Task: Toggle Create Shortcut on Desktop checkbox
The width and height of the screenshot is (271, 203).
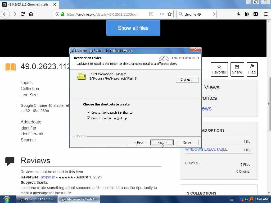Action: coord(88,118)
